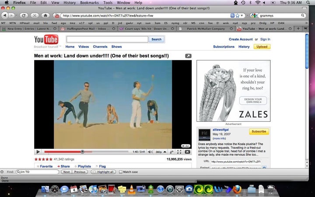Click the uploader avatar thumbnail

coord(204,135)
